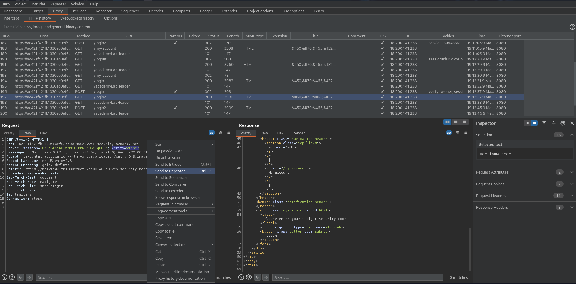Viewport: 576px width, 284px height.
Task: Open filter help question mark icon
Action: [572, 27]
